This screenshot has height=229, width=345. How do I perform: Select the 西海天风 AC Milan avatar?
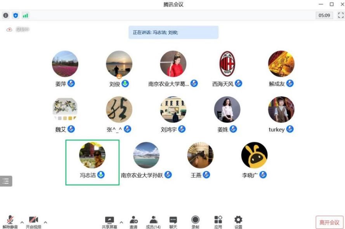[x=227, y=64]
